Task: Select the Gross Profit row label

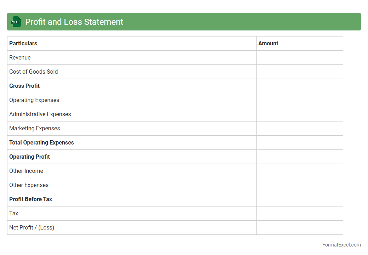Action: click(x=24, y=86)
